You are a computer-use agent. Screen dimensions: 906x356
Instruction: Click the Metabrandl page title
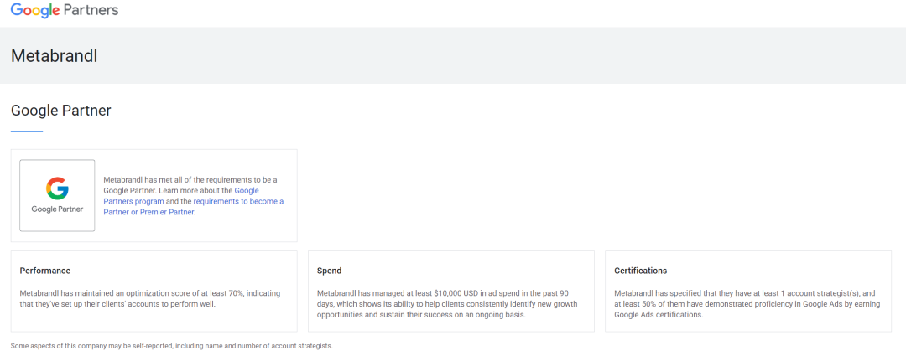(55, 56)
